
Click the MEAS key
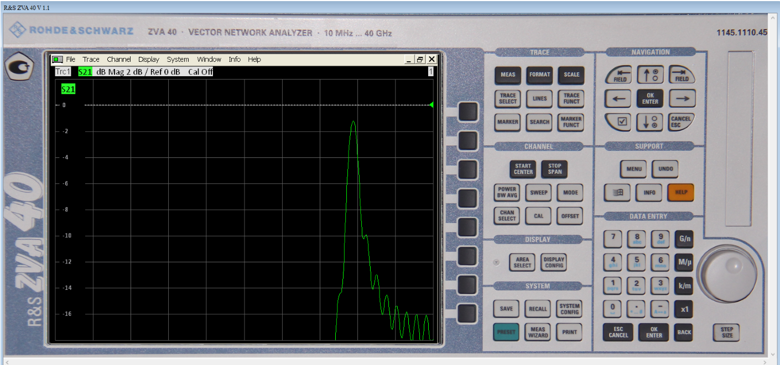pyautogui.click(x=507, y=75)
